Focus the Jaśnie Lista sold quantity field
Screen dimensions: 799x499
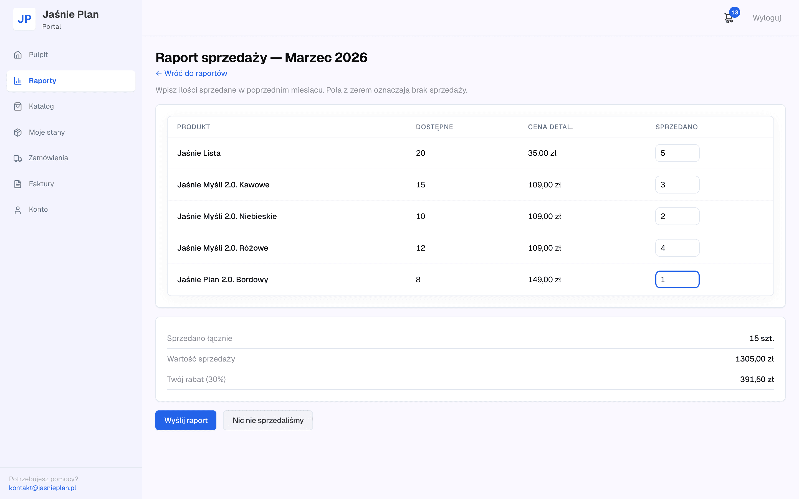677,153
